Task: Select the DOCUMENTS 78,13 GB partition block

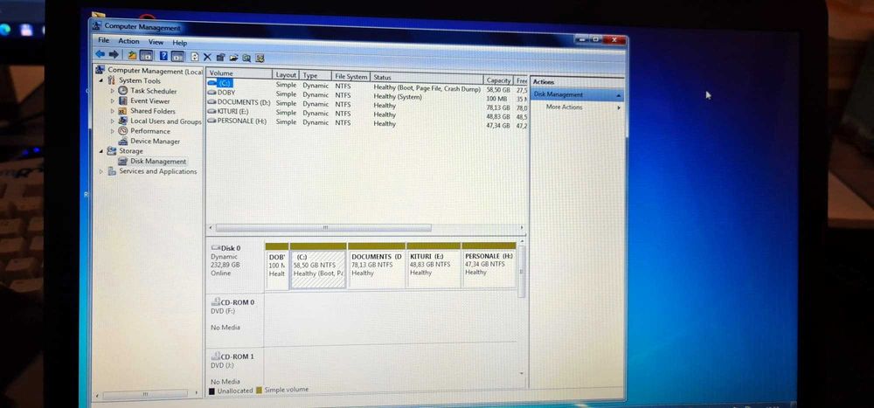Action: pos(377,266)
